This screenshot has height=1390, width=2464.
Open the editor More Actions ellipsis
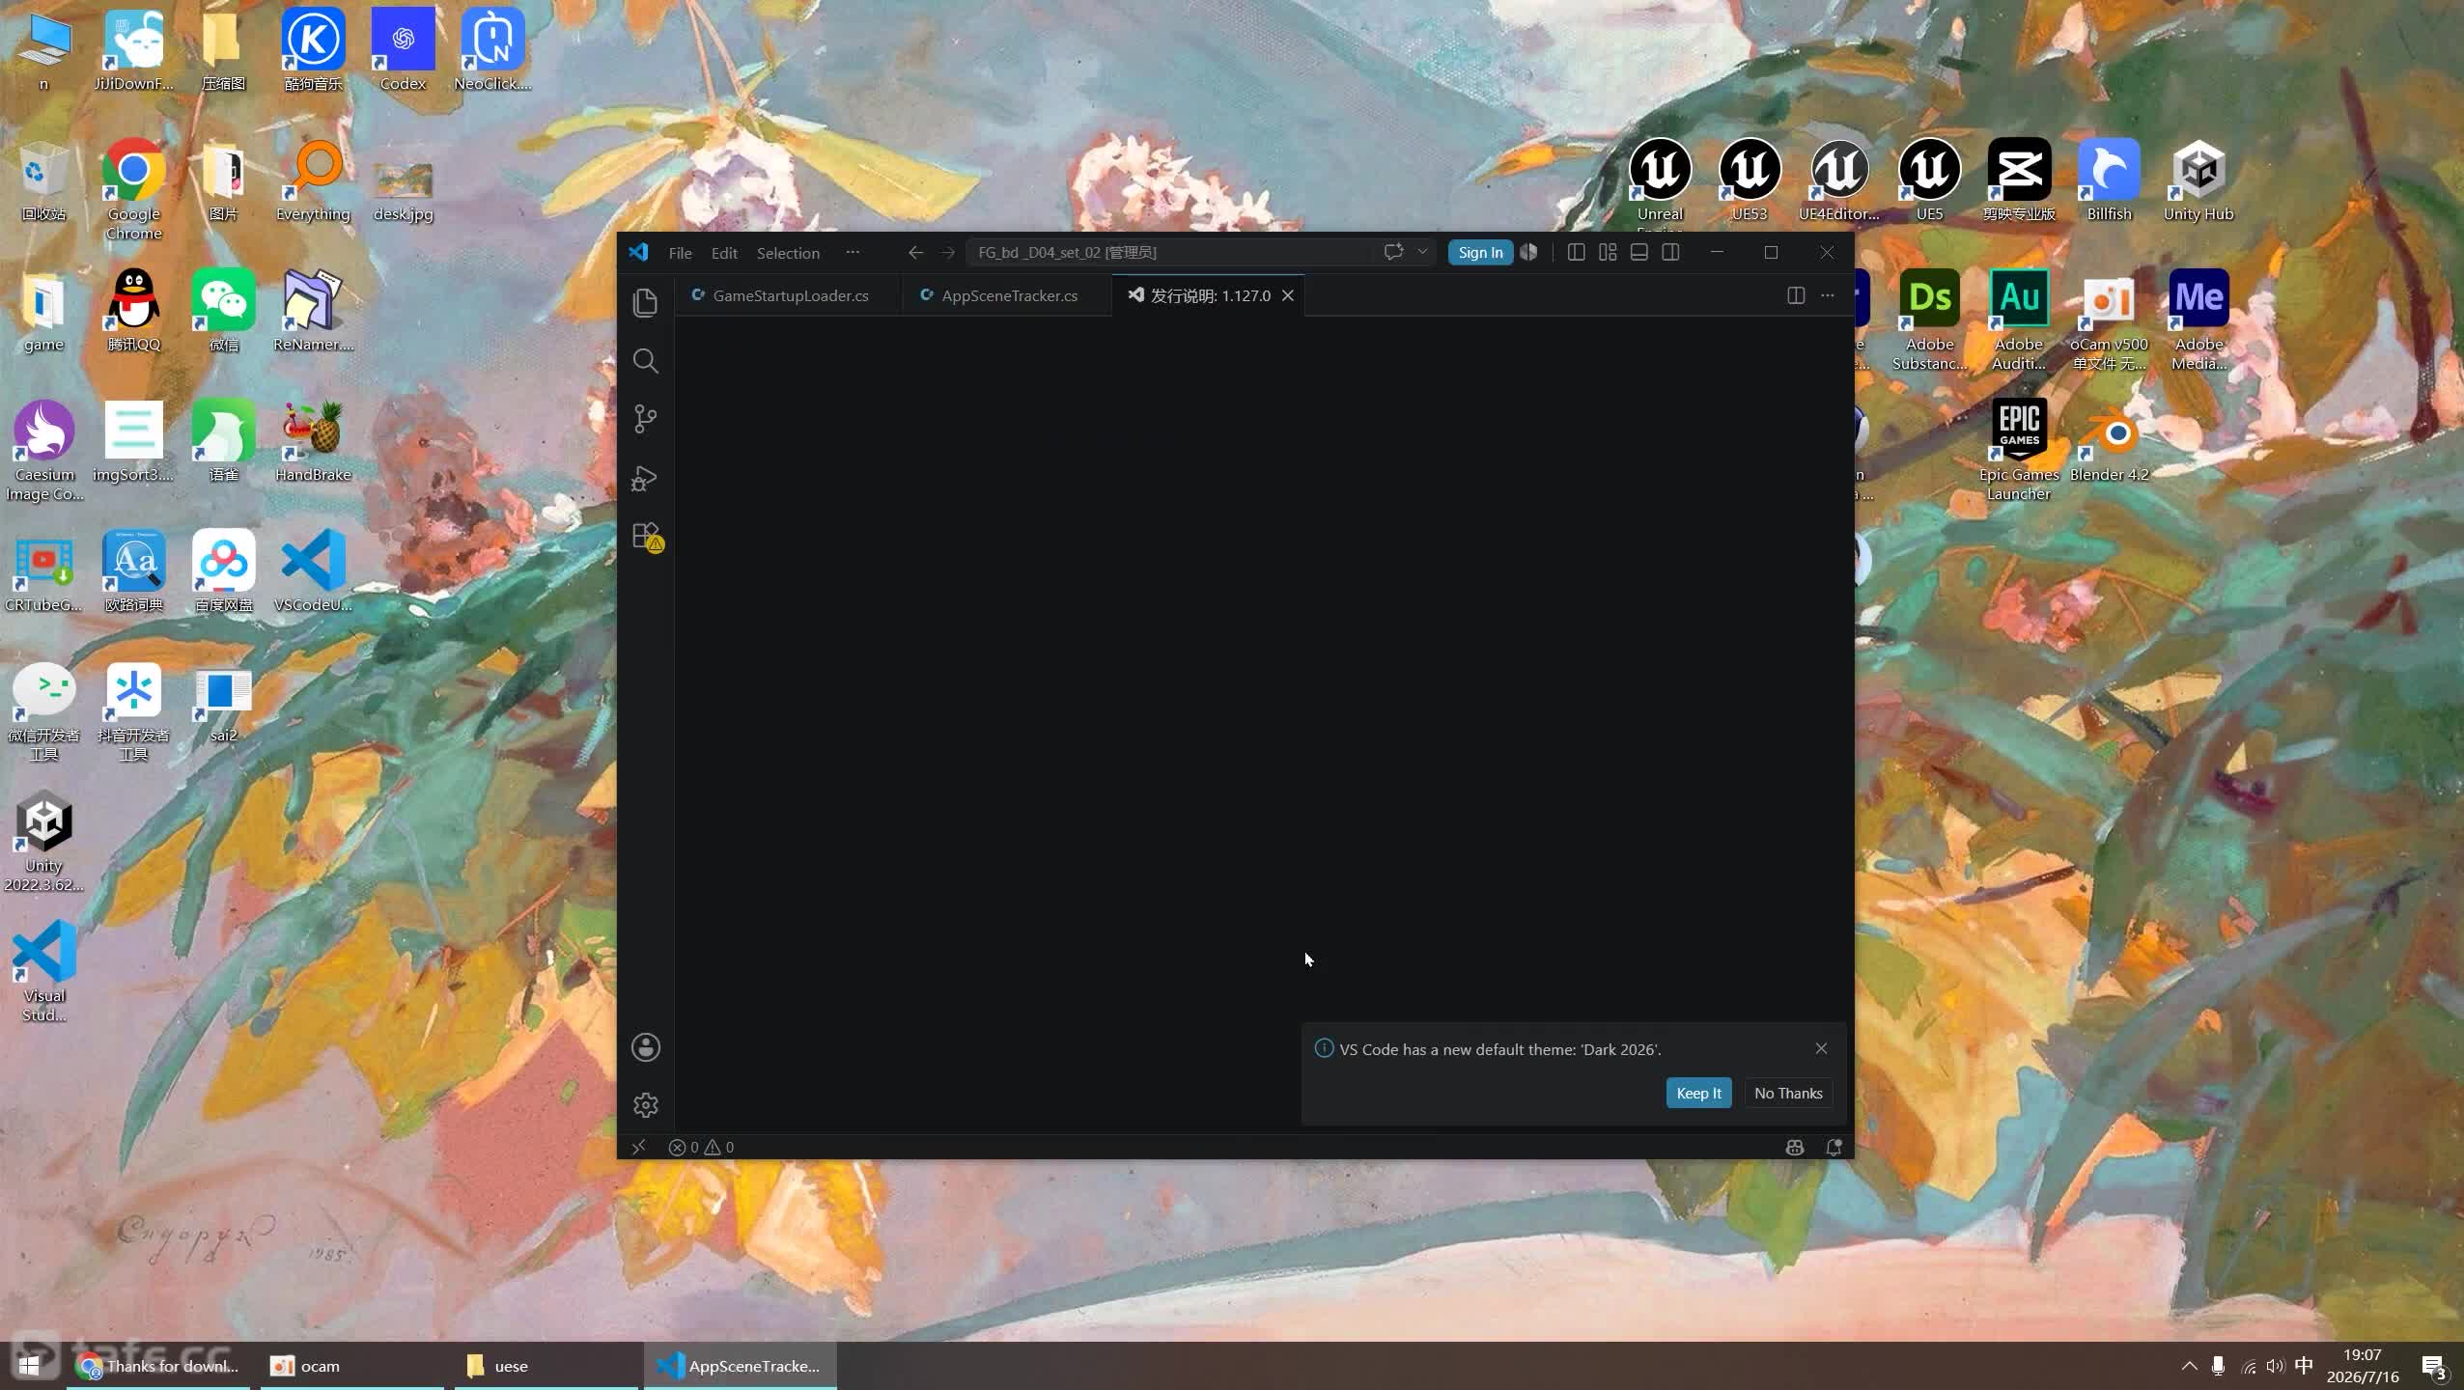(1827, 295)
